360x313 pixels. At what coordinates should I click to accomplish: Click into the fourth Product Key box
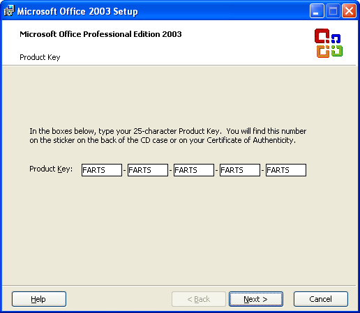[x=240, y=170]
